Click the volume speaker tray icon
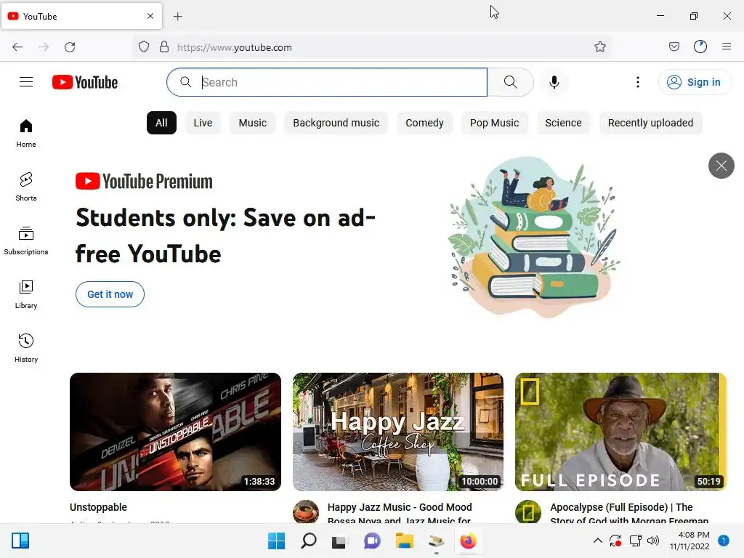The width and height of the screenshot is (744, 558). click(x=653, y=541)
